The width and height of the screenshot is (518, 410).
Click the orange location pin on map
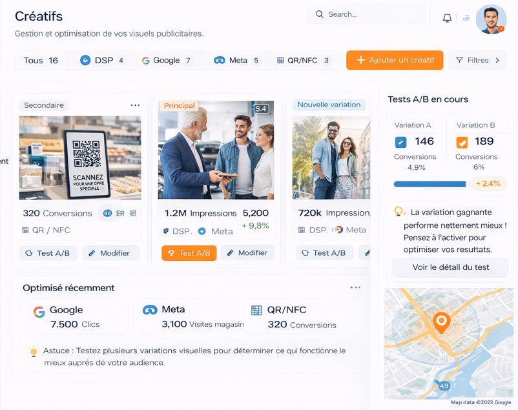tap(441, 322)
